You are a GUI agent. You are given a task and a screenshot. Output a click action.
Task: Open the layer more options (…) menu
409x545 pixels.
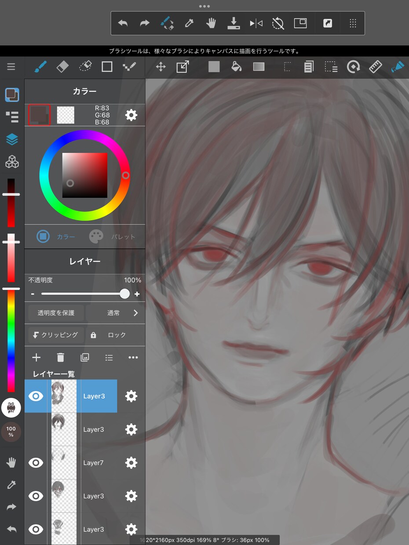[x=133, y=358]
